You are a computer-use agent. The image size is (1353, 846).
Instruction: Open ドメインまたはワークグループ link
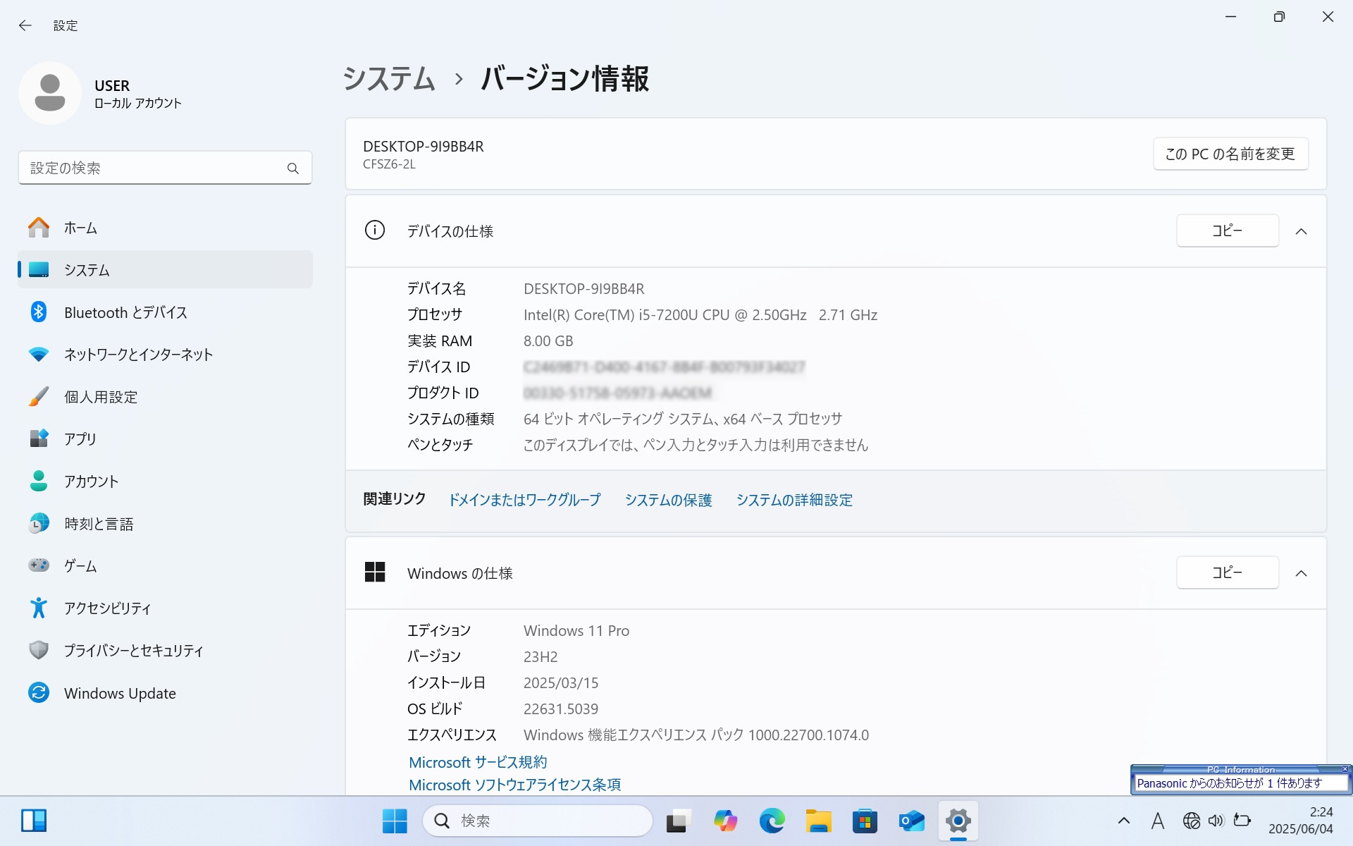[x=524, y=500]
